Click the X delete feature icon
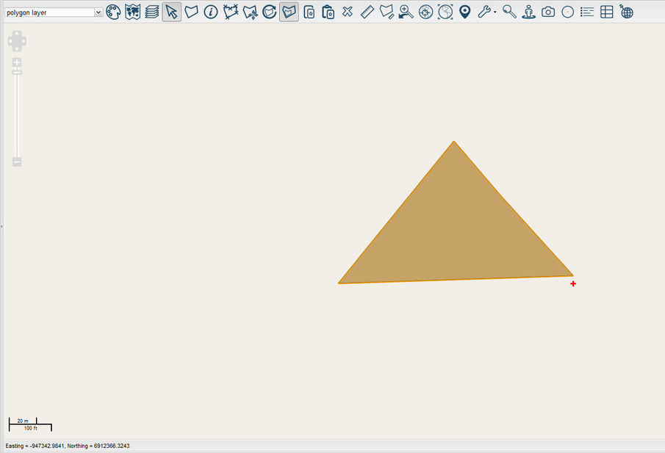The width and height of the screenshot is (665, 453). (x=348, y=12)
